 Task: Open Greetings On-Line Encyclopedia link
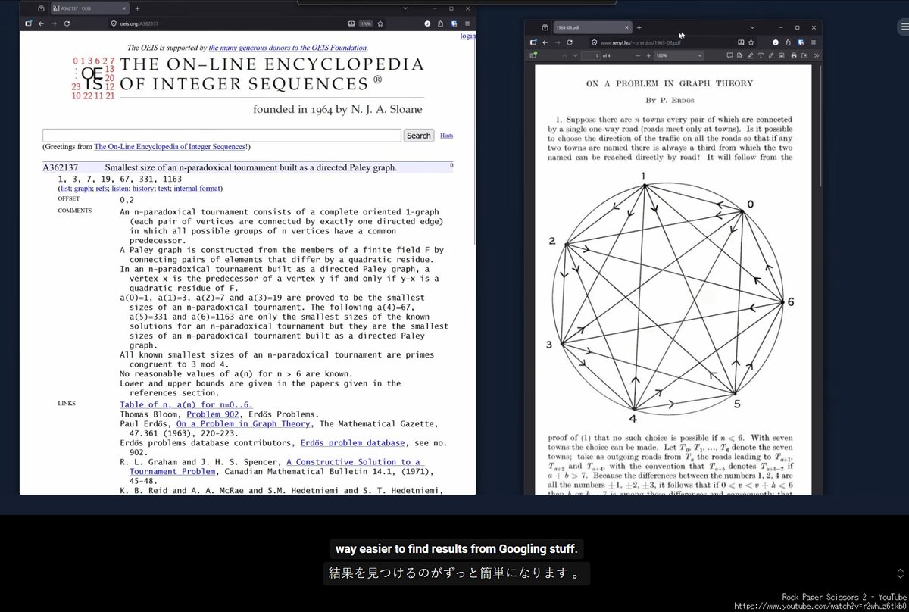point(170,147)
